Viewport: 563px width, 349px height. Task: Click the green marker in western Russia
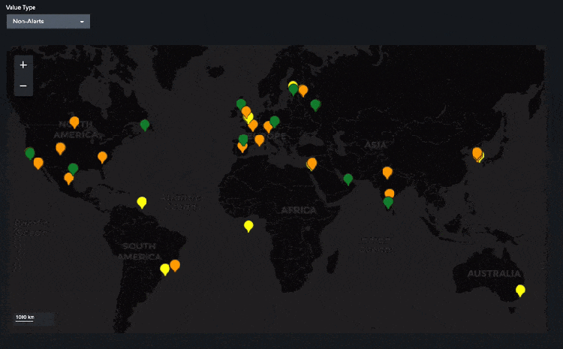(315, 104)
